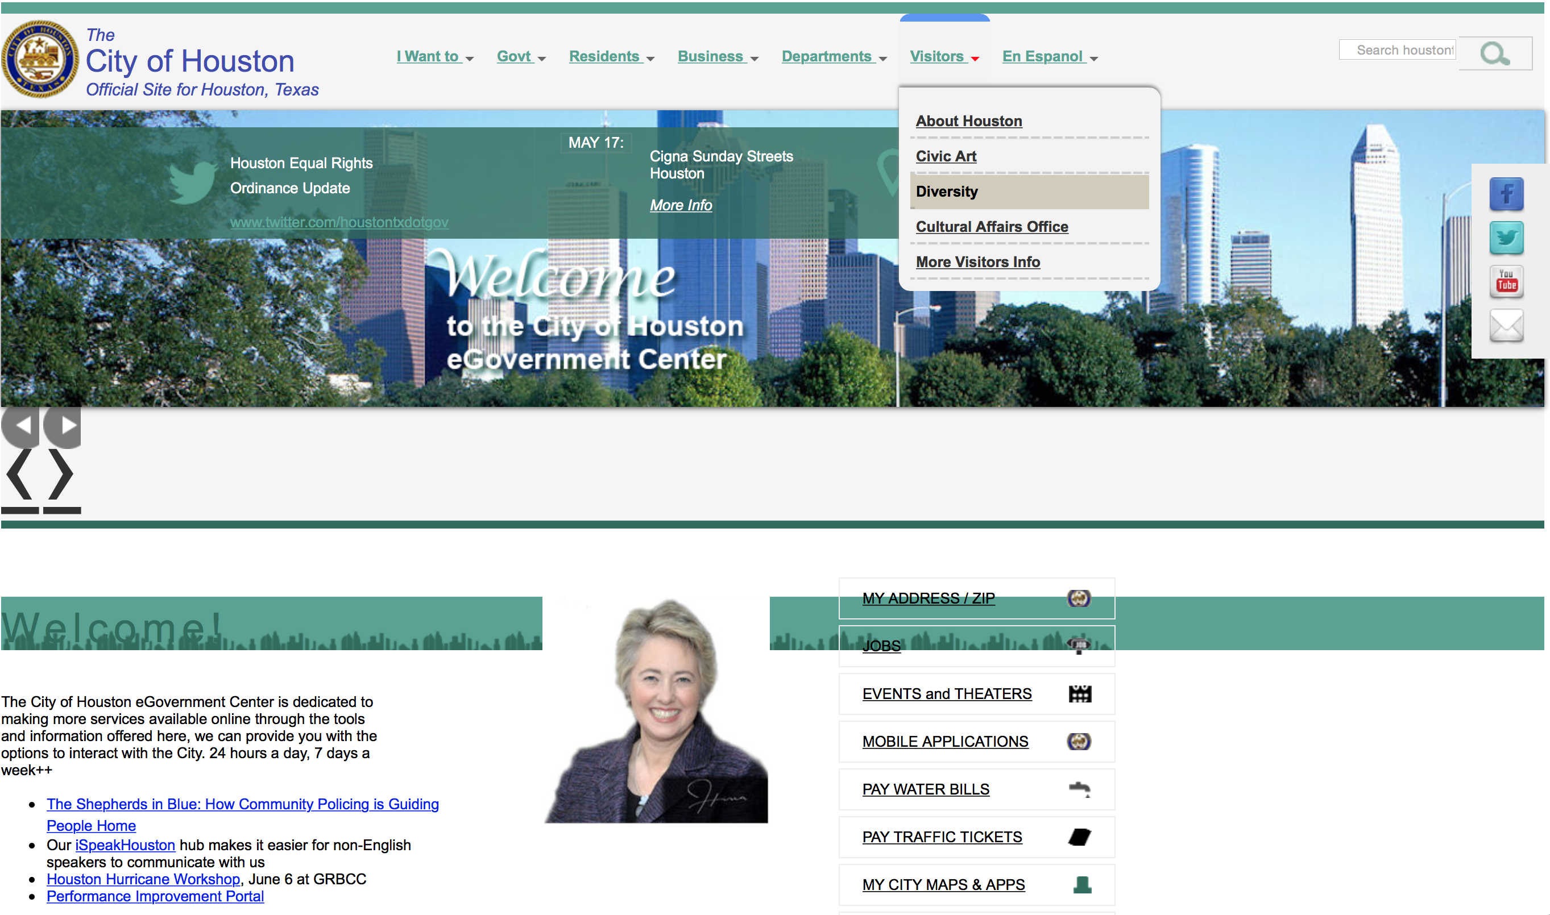Click the Facebook social icon

[x=1506, y=194]
